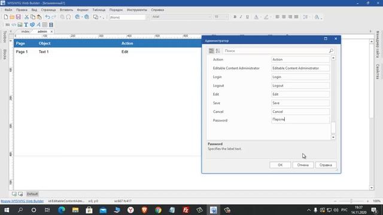The image size is (383, 215).
Task: Click the first icon on second toolbar row
Action: [7, 24]
